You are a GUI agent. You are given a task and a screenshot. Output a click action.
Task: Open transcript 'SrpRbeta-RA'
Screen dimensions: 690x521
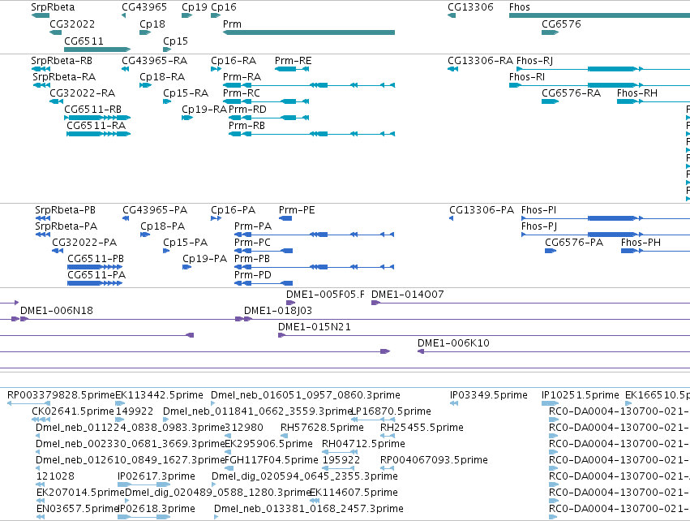(x=64, y=76)
